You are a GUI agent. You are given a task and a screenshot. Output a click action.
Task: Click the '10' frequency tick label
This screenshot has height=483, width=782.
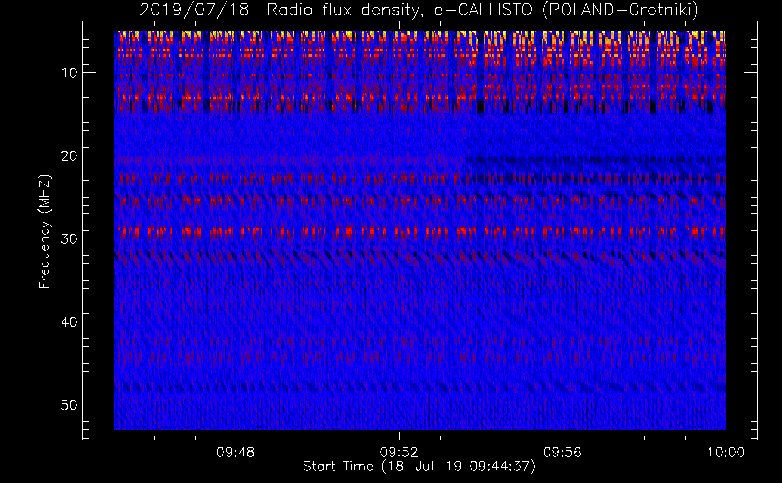(69, 73)
